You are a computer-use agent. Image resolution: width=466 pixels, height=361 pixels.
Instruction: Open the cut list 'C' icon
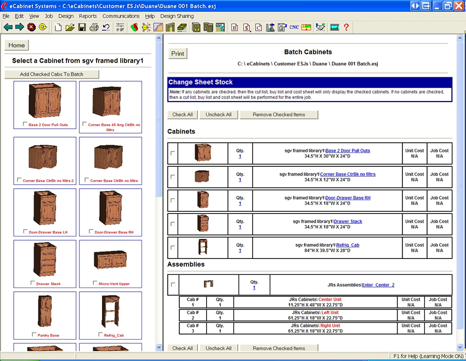259,27
